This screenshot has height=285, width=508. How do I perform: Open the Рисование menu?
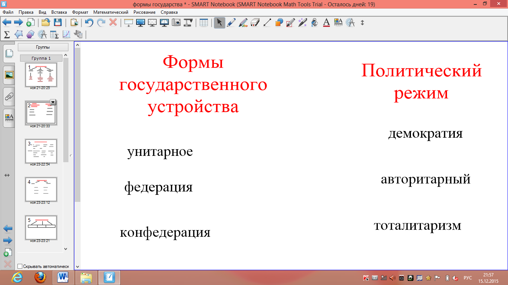tap(145, 12)
